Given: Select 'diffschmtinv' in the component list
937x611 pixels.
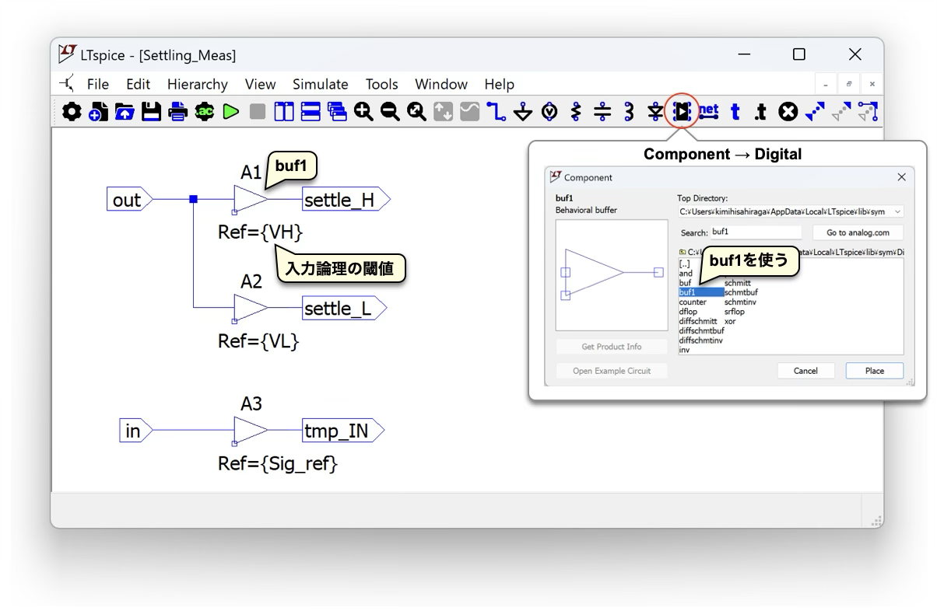Looking at the screenshot, I should (x=700, y=340).
